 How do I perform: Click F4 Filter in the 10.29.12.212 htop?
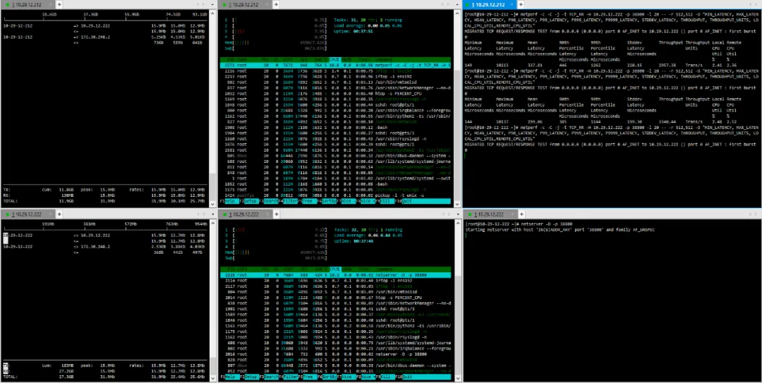point(288,201)
